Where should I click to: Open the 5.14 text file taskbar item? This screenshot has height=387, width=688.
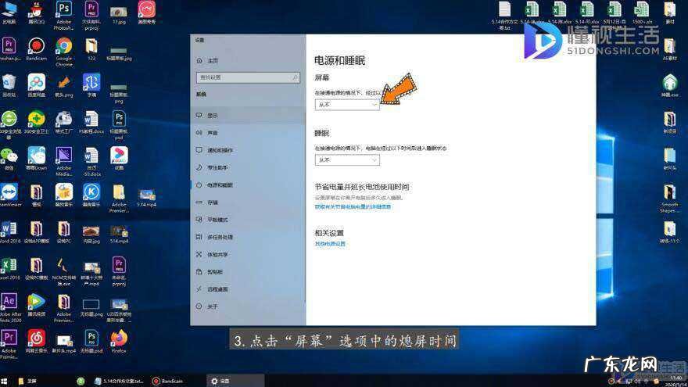[x=120, y=382]
